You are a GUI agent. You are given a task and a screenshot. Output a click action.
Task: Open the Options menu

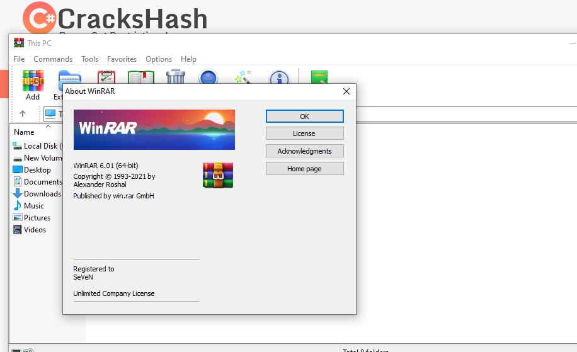(x=159, y=59)
